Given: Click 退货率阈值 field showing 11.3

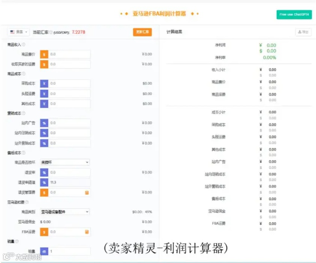Looking at the screenshot, I should (69, 183).
